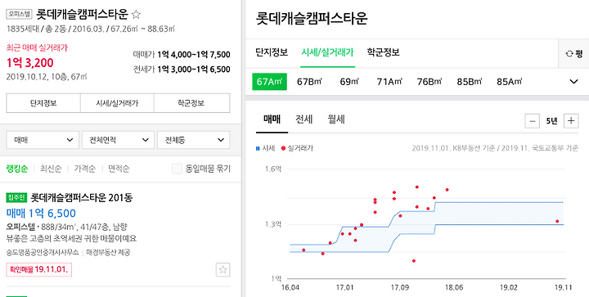Click listing price 매매 1억 6,500
This screenshot has height=297, width=589.
41,214
